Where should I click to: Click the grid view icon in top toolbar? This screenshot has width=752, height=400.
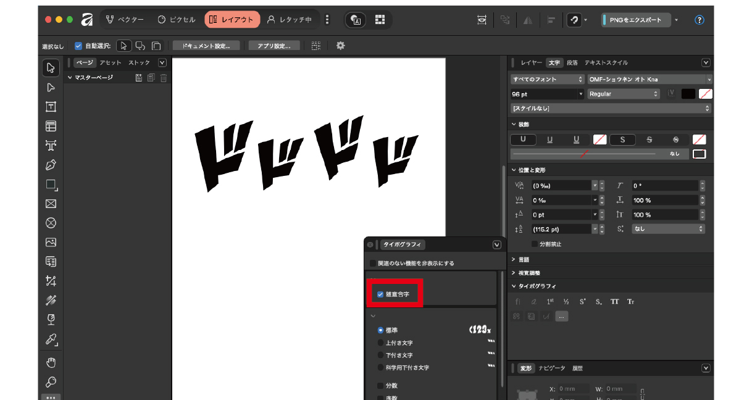coord(381,20)
